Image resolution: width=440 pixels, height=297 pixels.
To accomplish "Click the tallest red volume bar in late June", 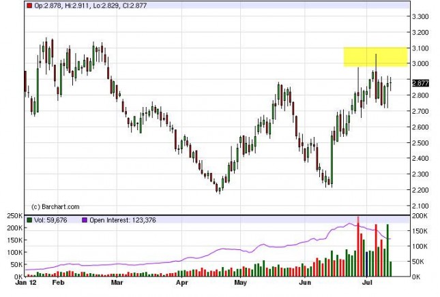I will click(x=358, y=247).
